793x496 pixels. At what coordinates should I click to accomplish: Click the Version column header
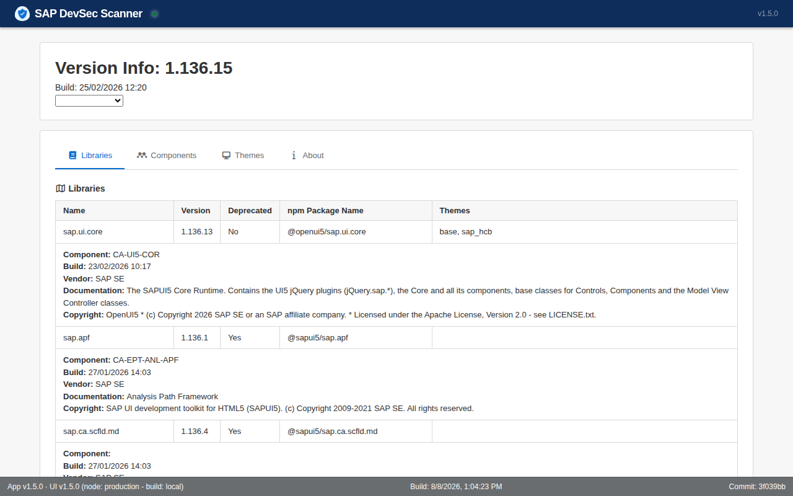[x=197, y=211]
